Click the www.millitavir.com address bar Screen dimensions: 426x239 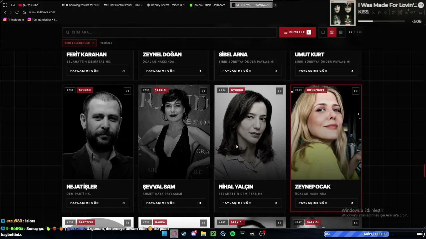[x=42, y=12]
